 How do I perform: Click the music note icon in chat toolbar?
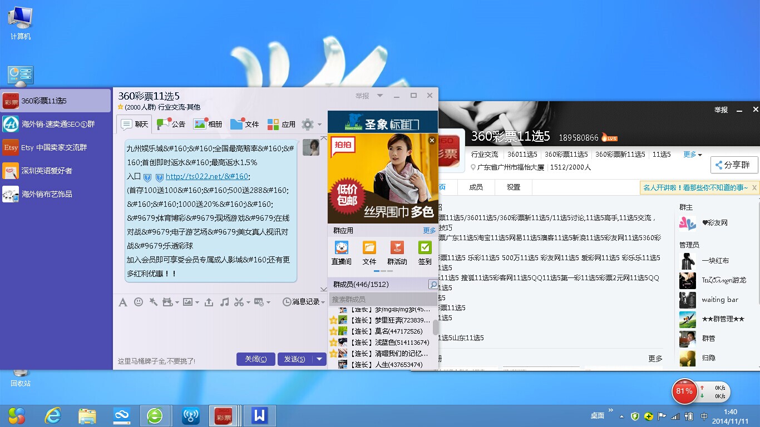point(224,302)
